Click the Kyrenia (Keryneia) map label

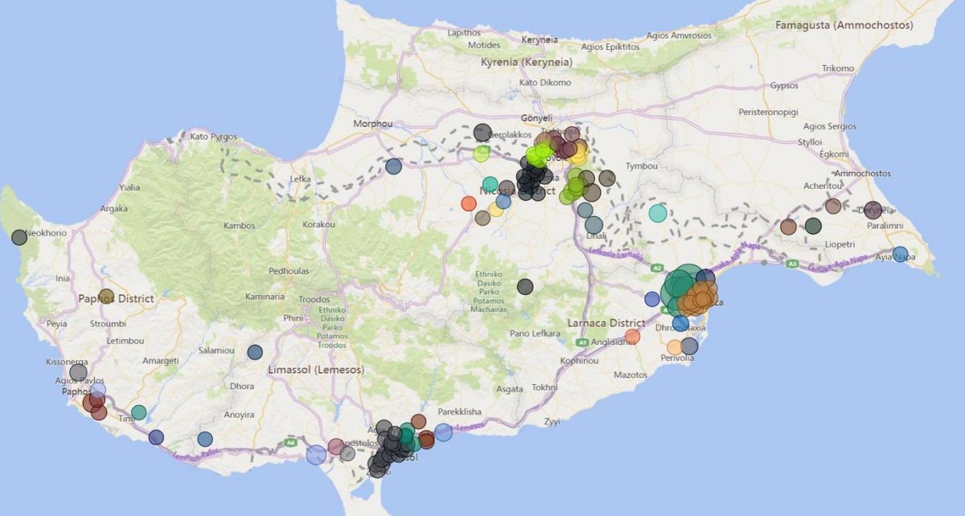(526, 63)
